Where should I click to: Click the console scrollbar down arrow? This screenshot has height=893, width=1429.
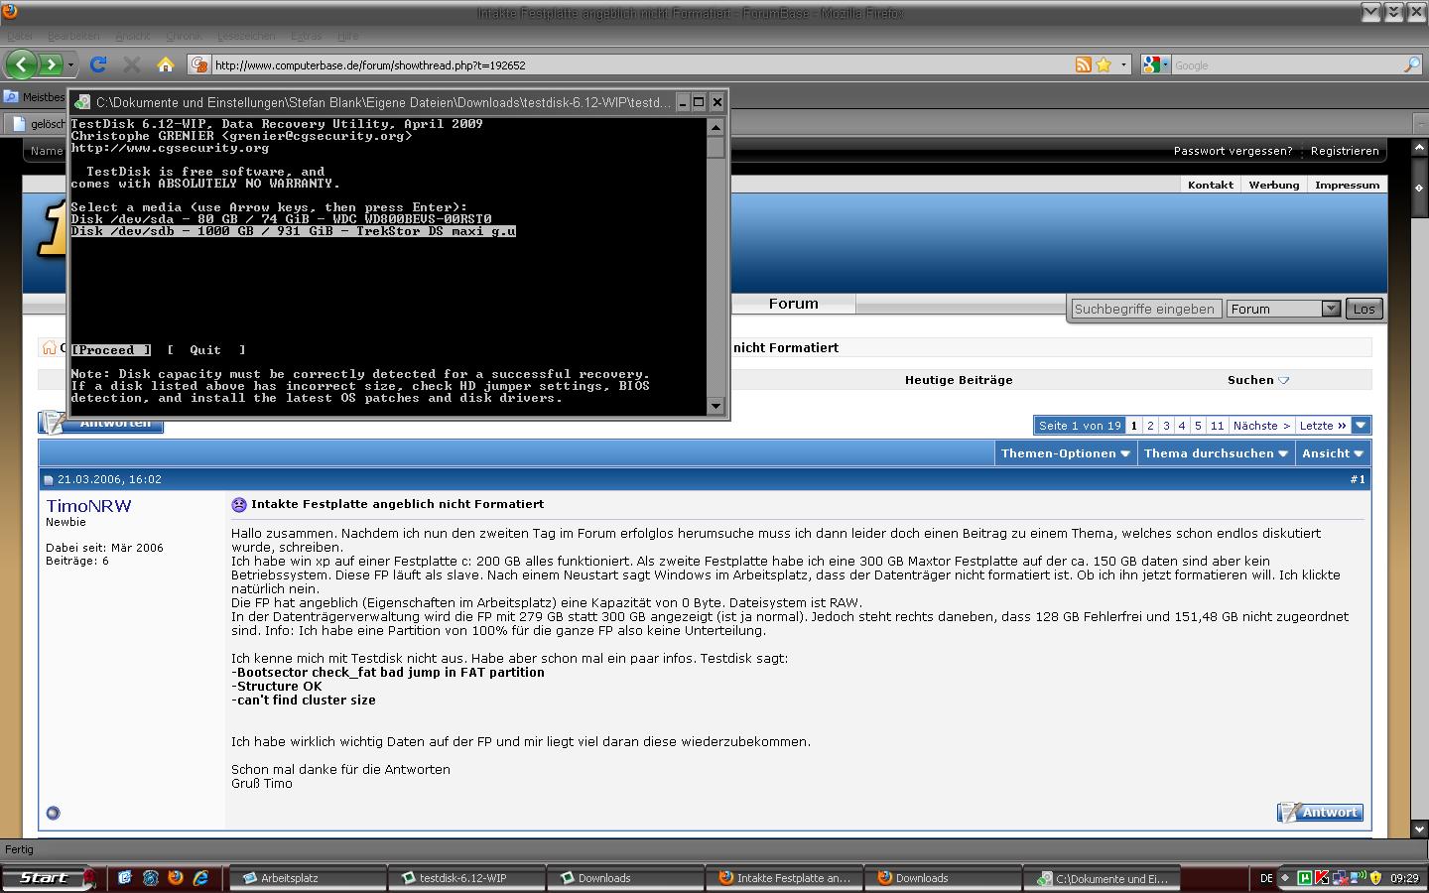(x=715, y=405)
